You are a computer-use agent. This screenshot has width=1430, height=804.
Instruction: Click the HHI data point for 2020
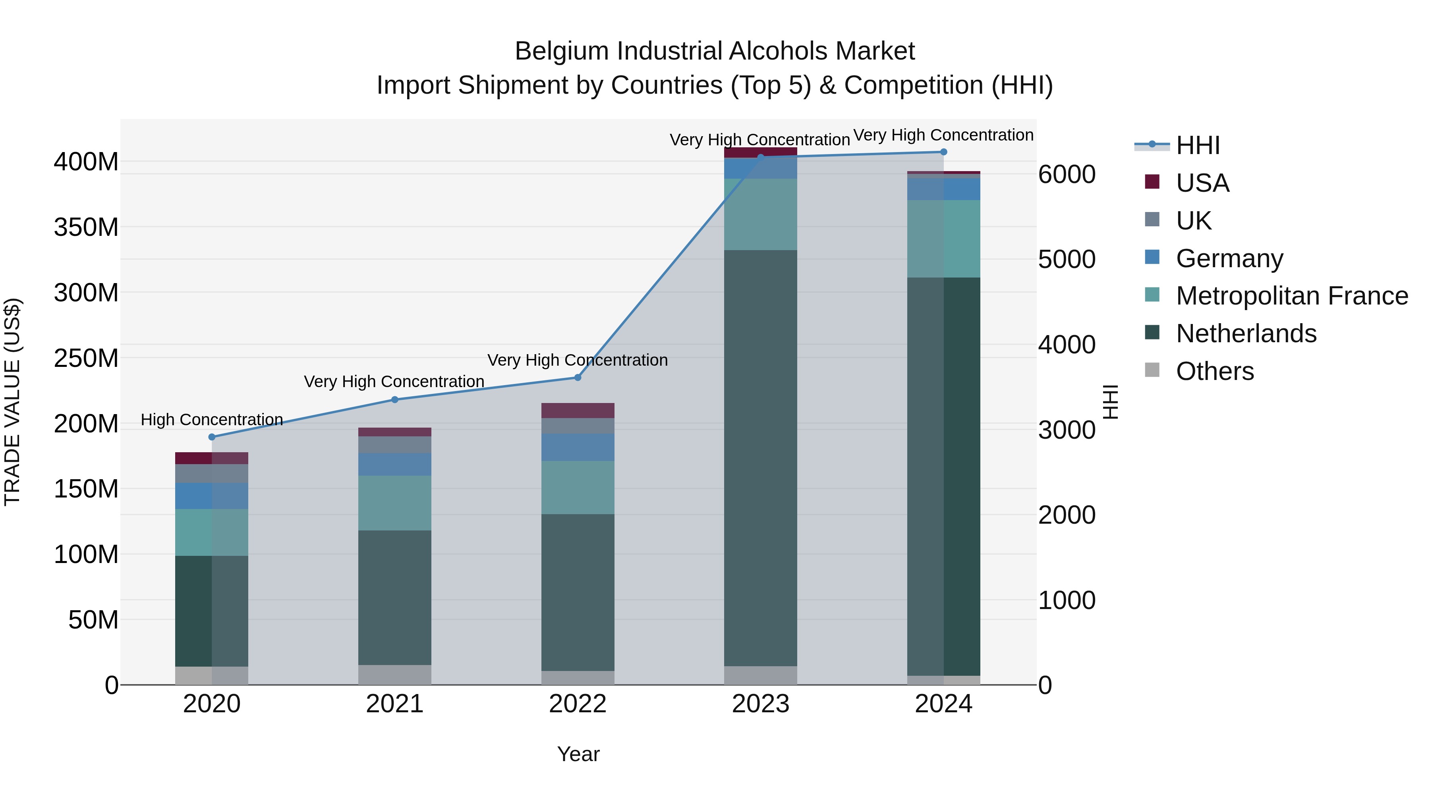[x=211, y=437]
